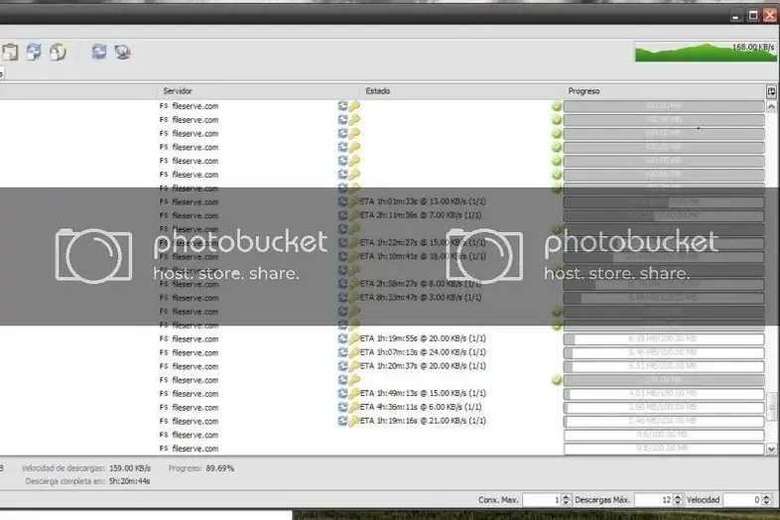Viewport: 780px width, 520px height.
Task: Select status text 'ETA 1h:01m:33s @ 13.00 KB/s (1/1)'
Action: pos(423,201)
